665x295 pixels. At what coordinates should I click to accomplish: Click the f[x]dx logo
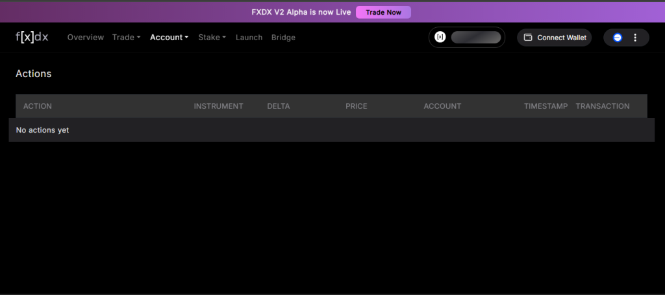(x=32, y=37)
